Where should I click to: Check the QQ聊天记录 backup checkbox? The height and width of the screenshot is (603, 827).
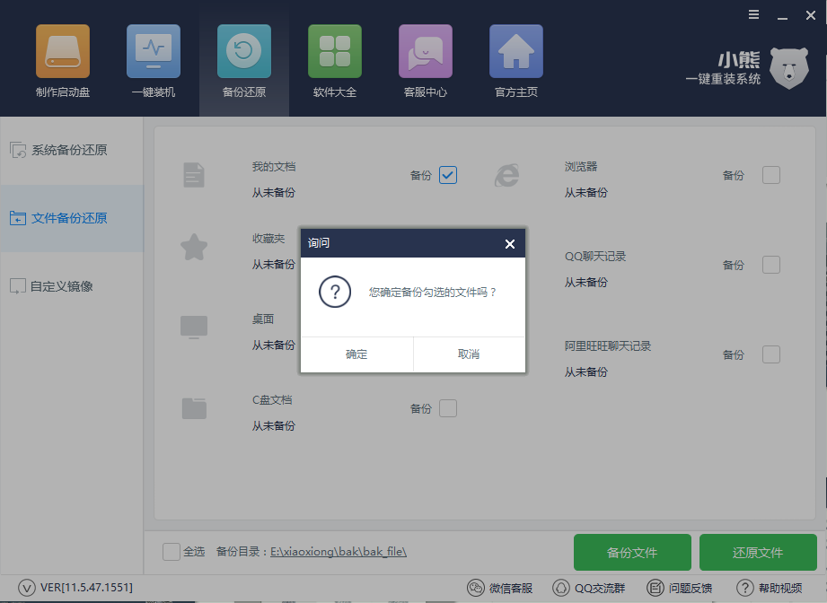point(771,265)
